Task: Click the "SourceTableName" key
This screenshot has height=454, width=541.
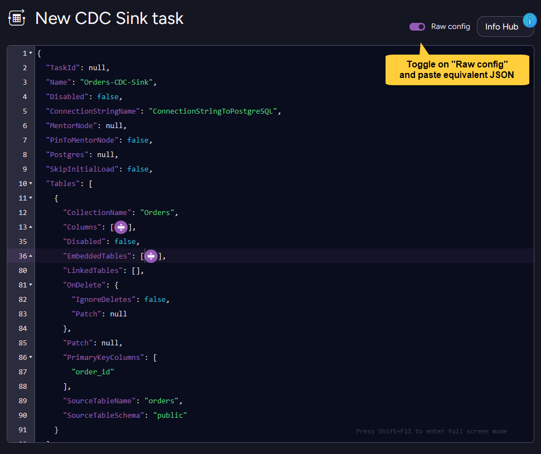Action: coord(99,401)
